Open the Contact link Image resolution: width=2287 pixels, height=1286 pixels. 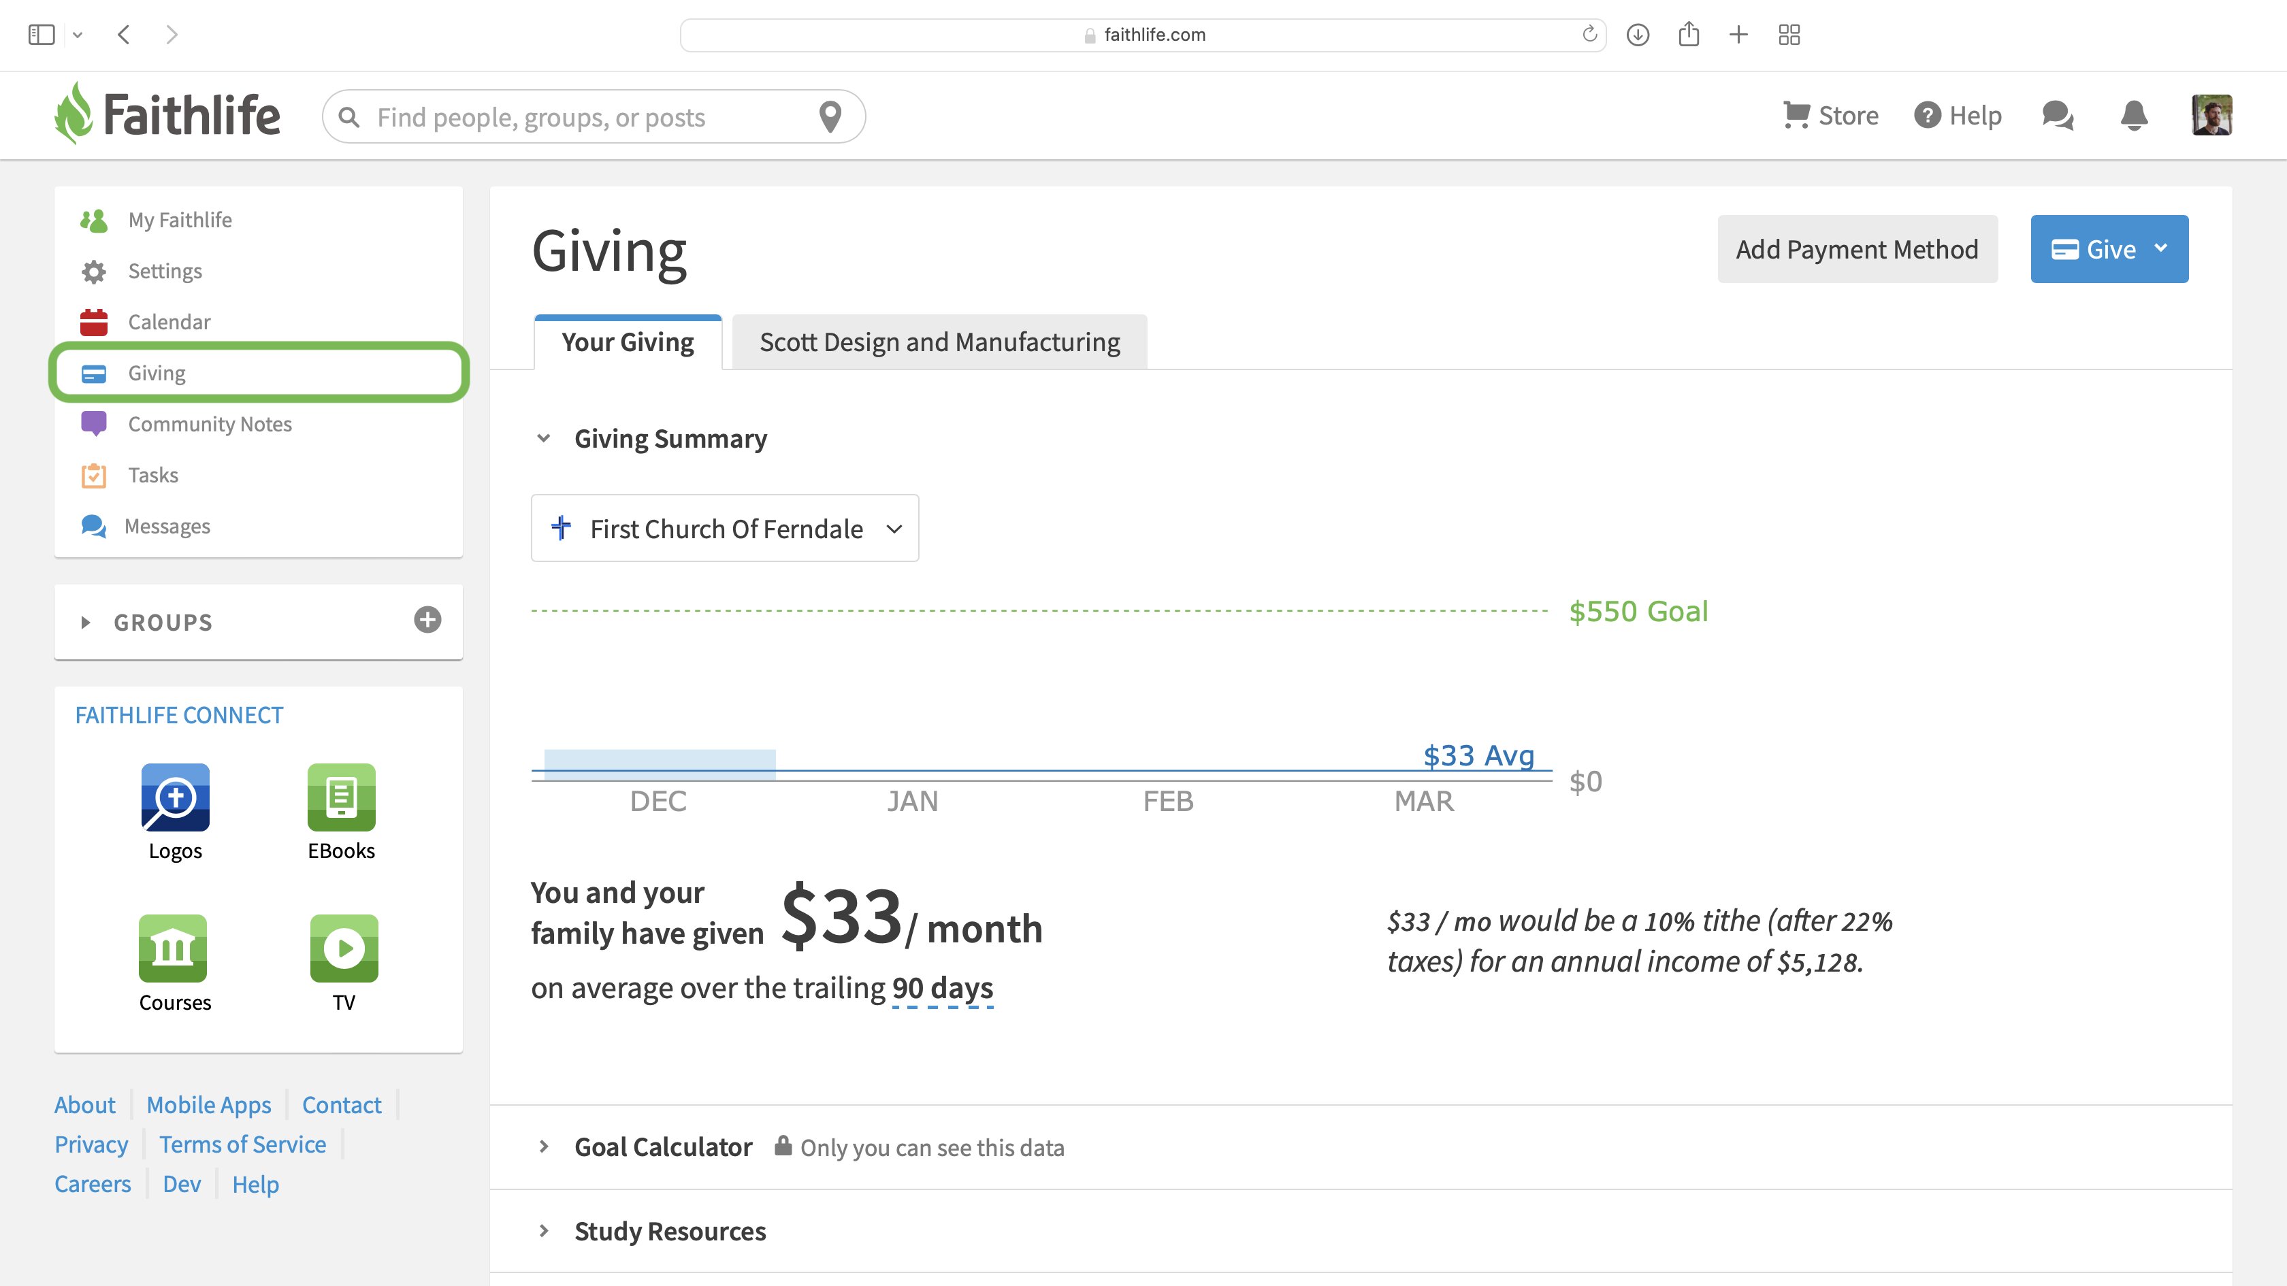342,1105
